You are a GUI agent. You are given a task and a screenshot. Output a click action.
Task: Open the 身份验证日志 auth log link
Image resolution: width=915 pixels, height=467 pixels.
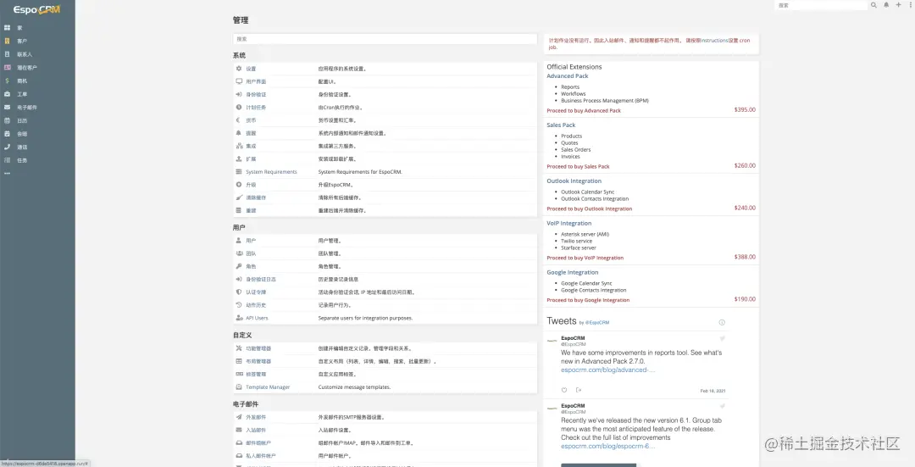[261, 279]
